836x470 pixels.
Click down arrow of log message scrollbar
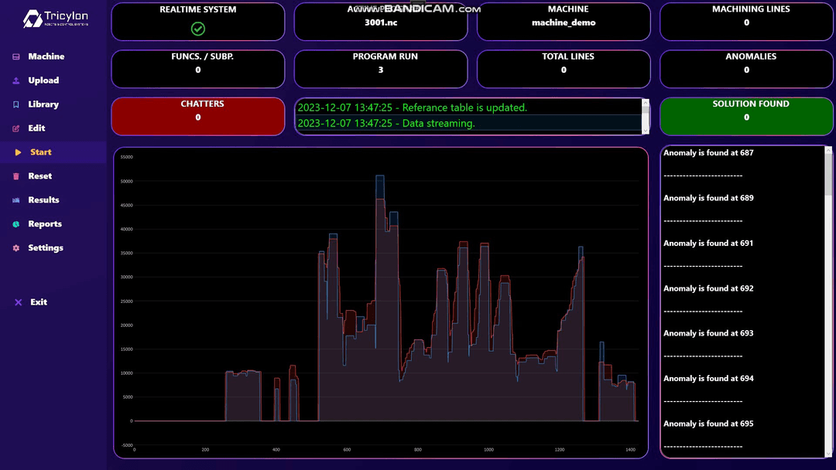click(x=646, y=129)
